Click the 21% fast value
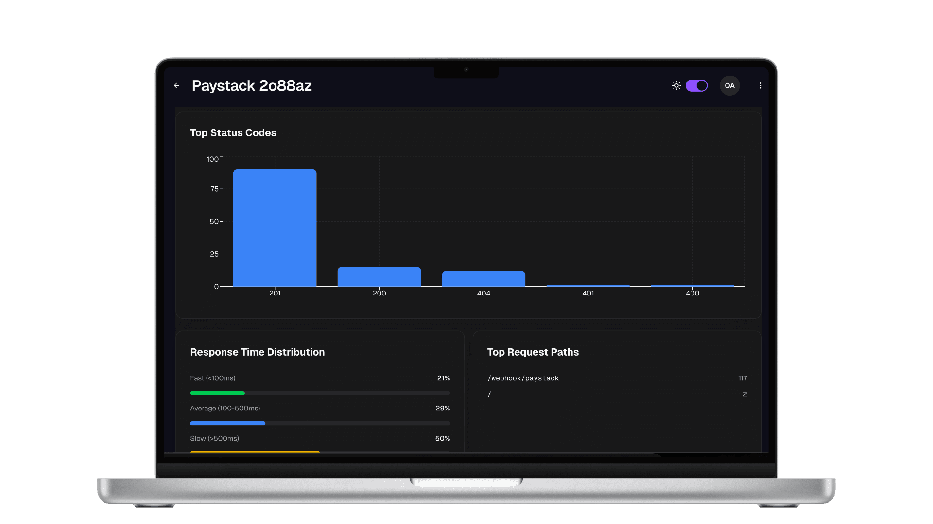Viewport: 933px width, 524px height. (443, 378)
